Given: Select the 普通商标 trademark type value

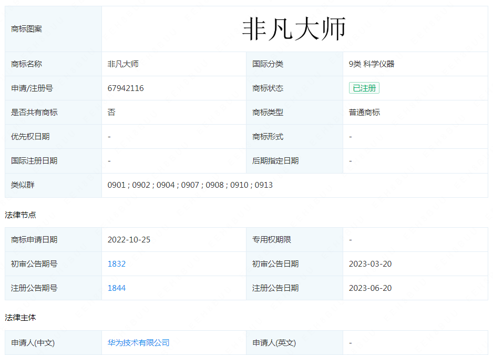Looking at the screenshot, I should point(364,113).
